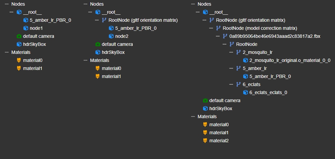Select hdrSkyBox label in the node1 tree

tap(35, 45)
